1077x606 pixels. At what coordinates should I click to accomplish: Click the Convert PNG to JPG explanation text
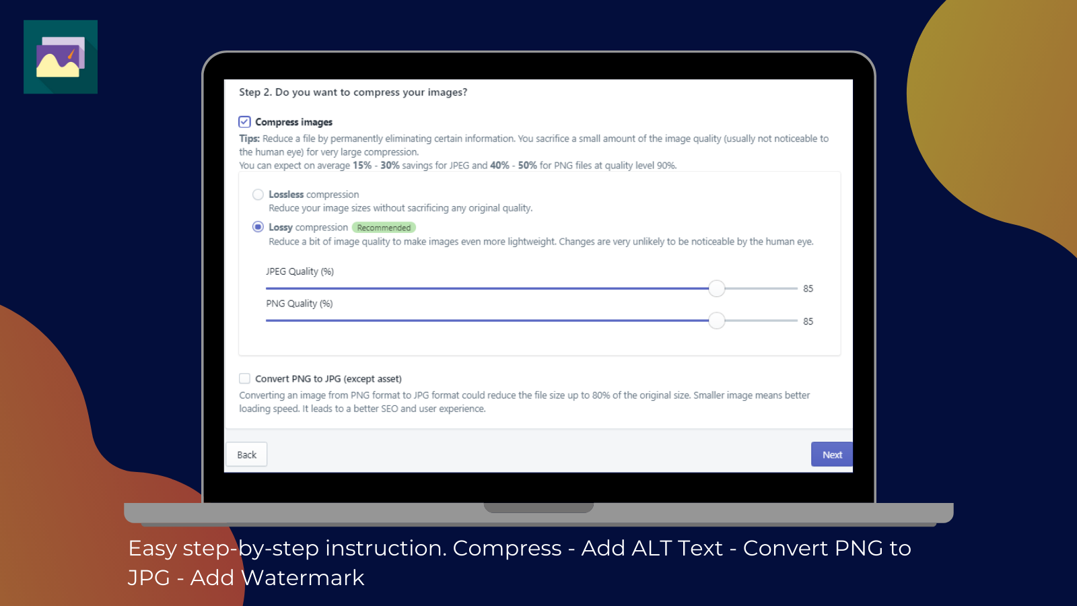pos(524,401)
